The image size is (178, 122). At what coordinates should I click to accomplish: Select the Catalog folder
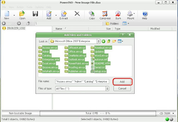click(45, 56)
